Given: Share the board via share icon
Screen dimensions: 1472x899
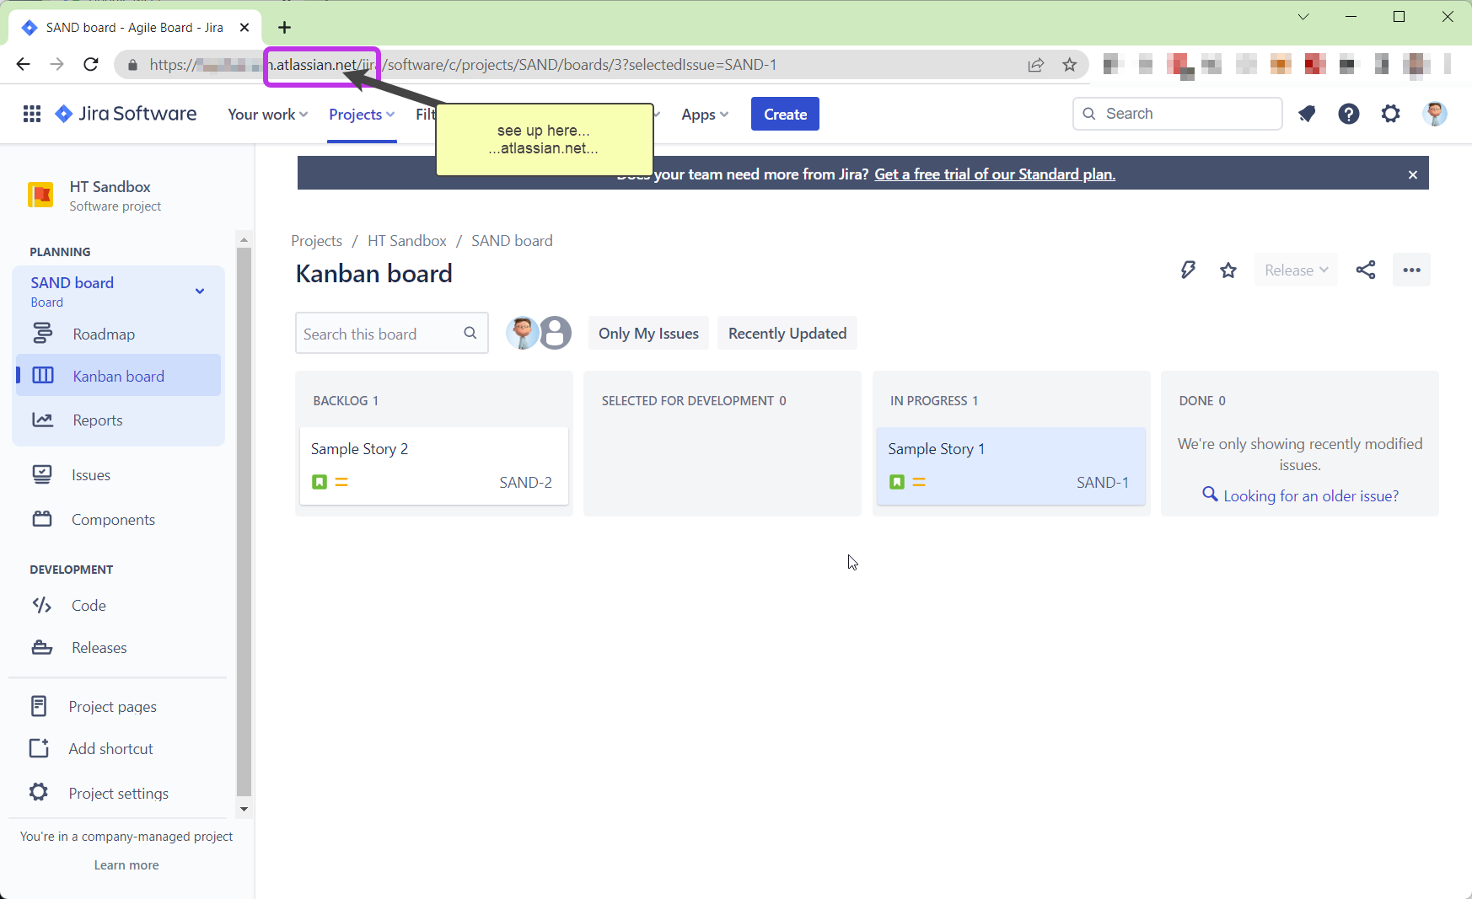Looking at the screenshot, I should click(1366, 270).
